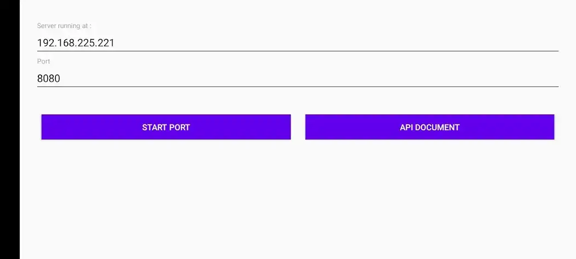576x259 pixels.
Task: Click the START PORT button
Action: tap(166, 127)
